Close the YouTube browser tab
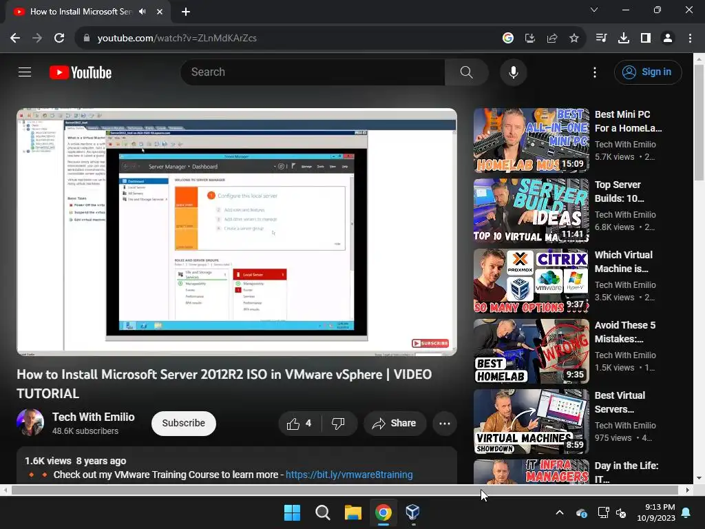Screen dimensions: 705x529 click(160, 12)
